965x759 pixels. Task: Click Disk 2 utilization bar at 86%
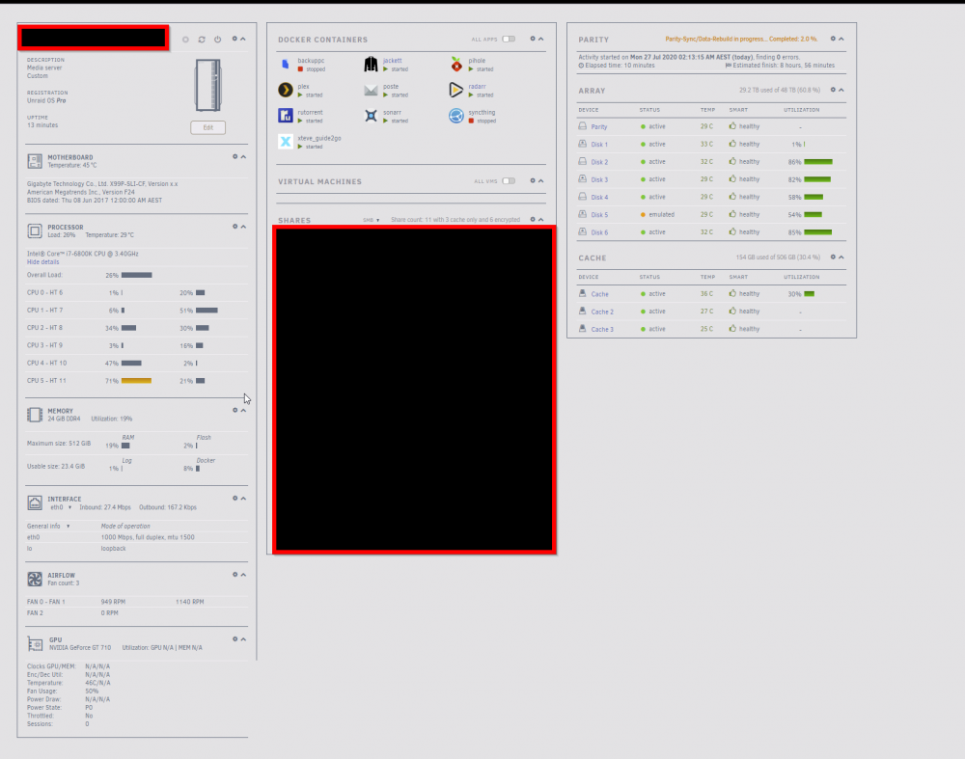coord(818,162)
